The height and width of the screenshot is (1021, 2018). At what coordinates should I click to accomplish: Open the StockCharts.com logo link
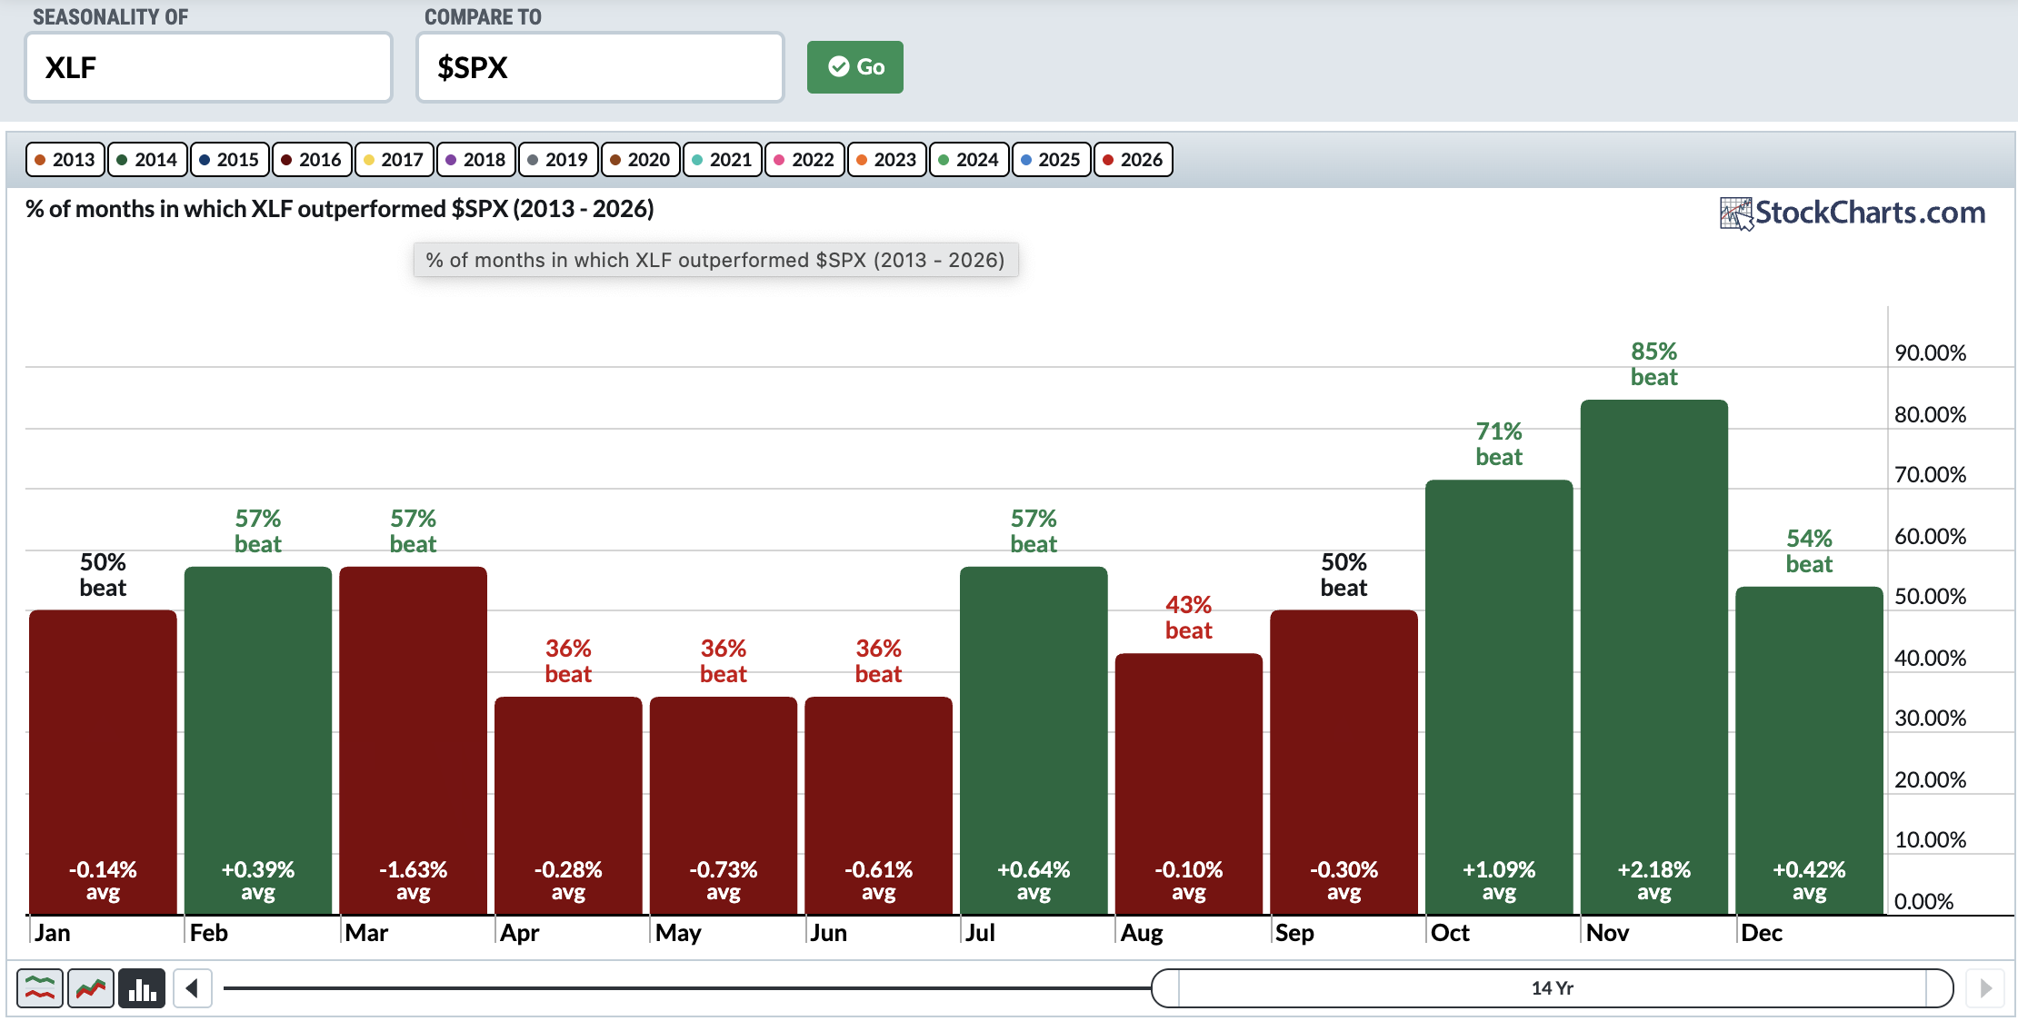click(1853, 213)
